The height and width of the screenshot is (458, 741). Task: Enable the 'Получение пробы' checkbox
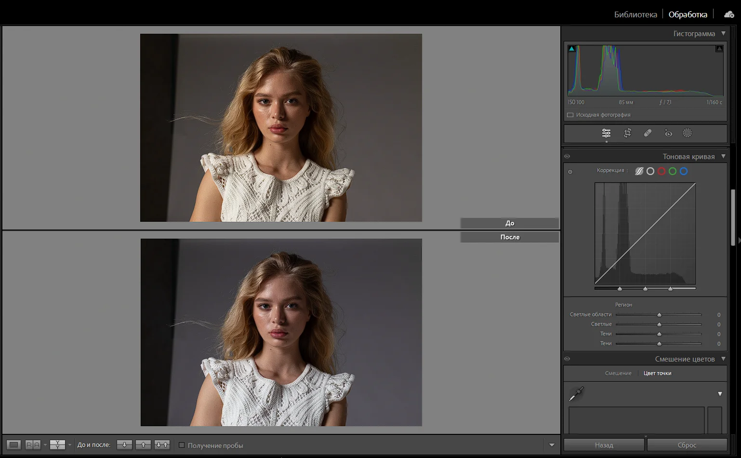182,445
